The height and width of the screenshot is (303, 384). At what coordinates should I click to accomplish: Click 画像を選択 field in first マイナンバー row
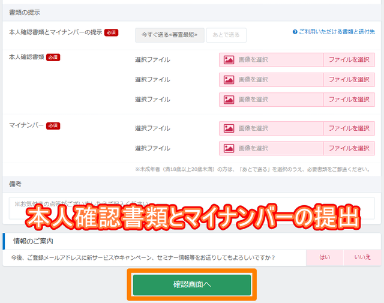coord(271,128)
